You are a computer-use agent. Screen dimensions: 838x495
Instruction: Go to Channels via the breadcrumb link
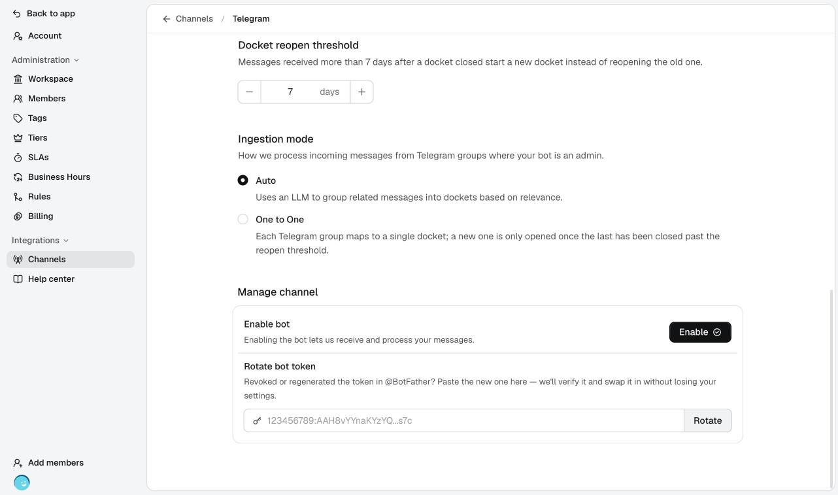(194, 19)
